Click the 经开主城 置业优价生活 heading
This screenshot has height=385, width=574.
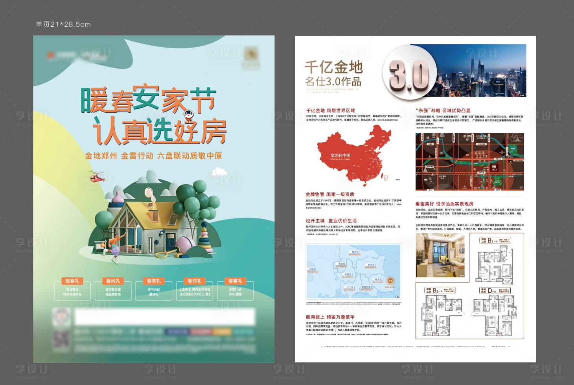331,221
